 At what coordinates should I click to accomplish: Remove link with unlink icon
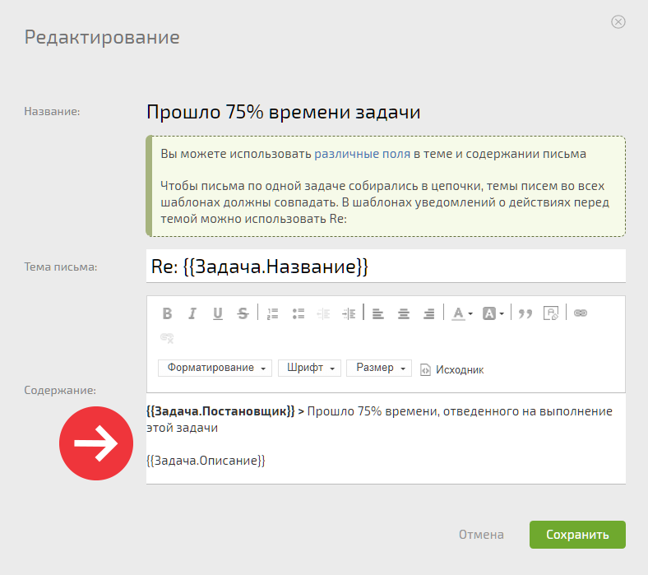click(x=167, y=338)
